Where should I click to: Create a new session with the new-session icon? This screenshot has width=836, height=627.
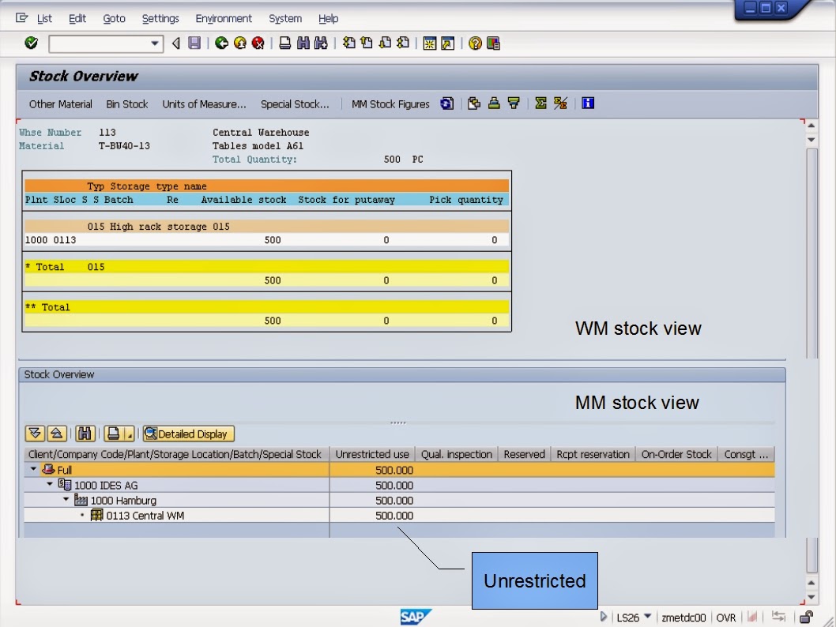click(429, 43)
